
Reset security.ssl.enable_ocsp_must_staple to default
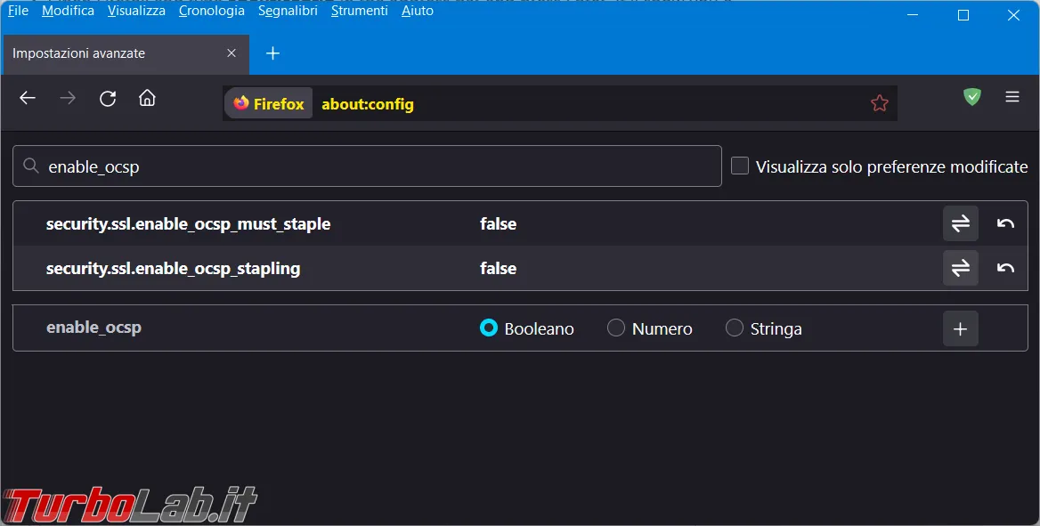pyautogui.click(x=1005, y=223)
